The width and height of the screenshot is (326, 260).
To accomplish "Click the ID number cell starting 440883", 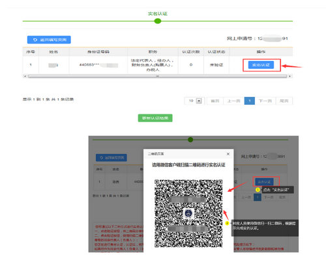I will click(98, 65).
